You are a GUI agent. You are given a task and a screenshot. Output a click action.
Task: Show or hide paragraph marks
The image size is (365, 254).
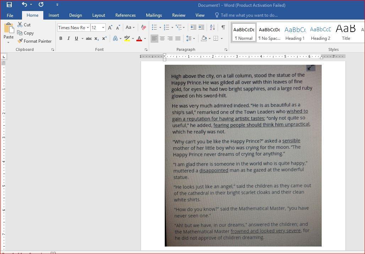coord(223,27)
